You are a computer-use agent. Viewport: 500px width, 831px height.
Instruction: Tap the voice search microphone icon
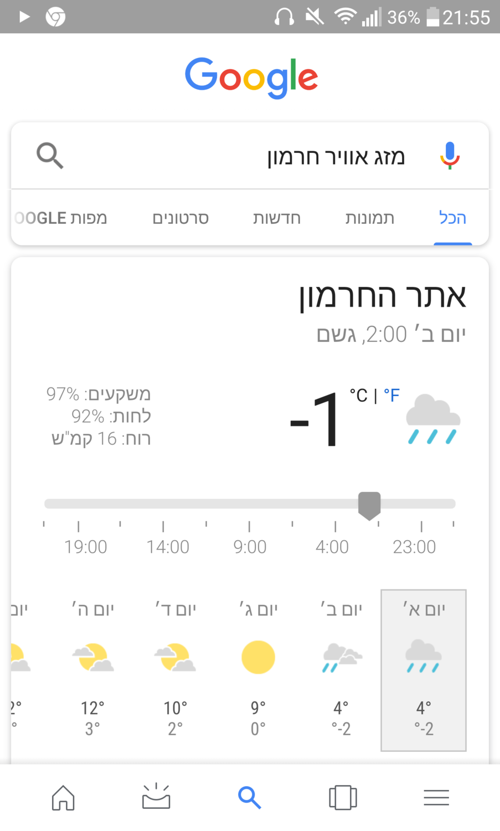[x=450, y=156]
